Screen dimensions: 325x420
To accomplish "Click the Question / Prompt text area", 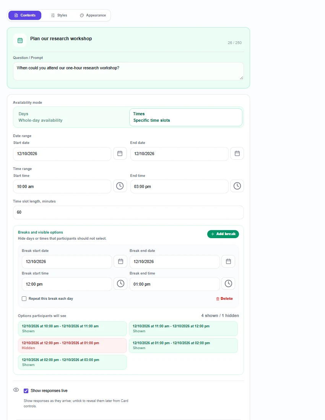I will point(128,71).
